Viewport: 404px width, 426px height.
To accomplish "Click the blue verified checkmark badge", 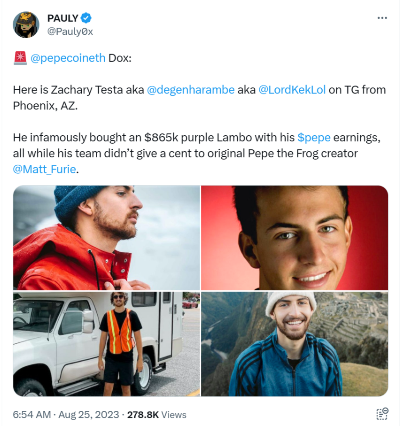I will tap(86, 18).
